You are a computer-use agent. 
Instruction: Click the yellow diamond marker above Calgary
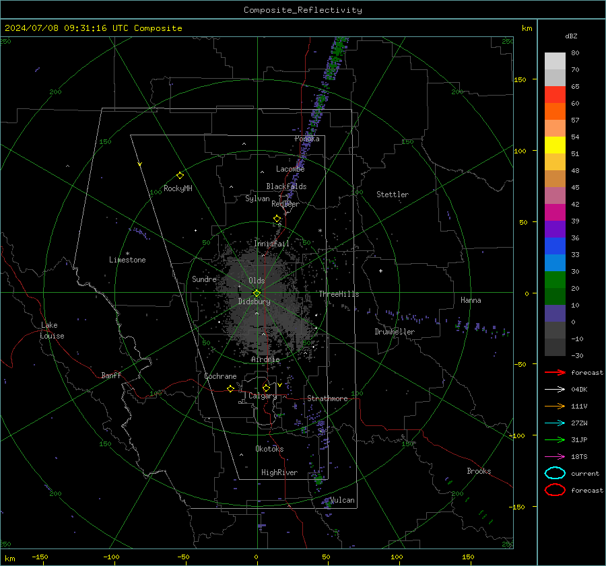(x=266, y=388)
